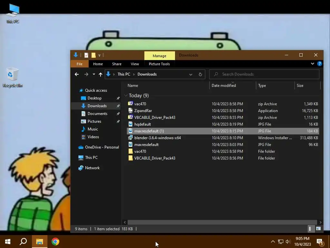The width and height of the screenshot is (330, 248).
Task: Select Desktop in navigation pane
Action: (x=94, y=98)
